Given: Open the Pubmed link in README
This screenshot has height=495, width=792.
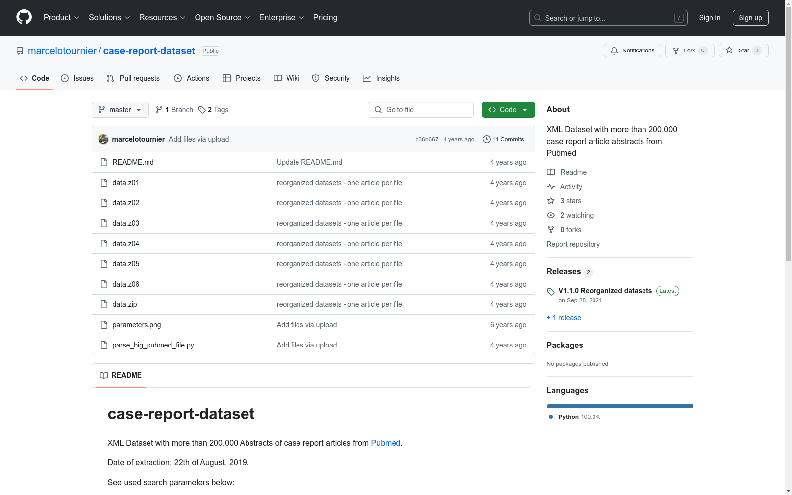Looking at the screenshot, I should tap(386, 443).
